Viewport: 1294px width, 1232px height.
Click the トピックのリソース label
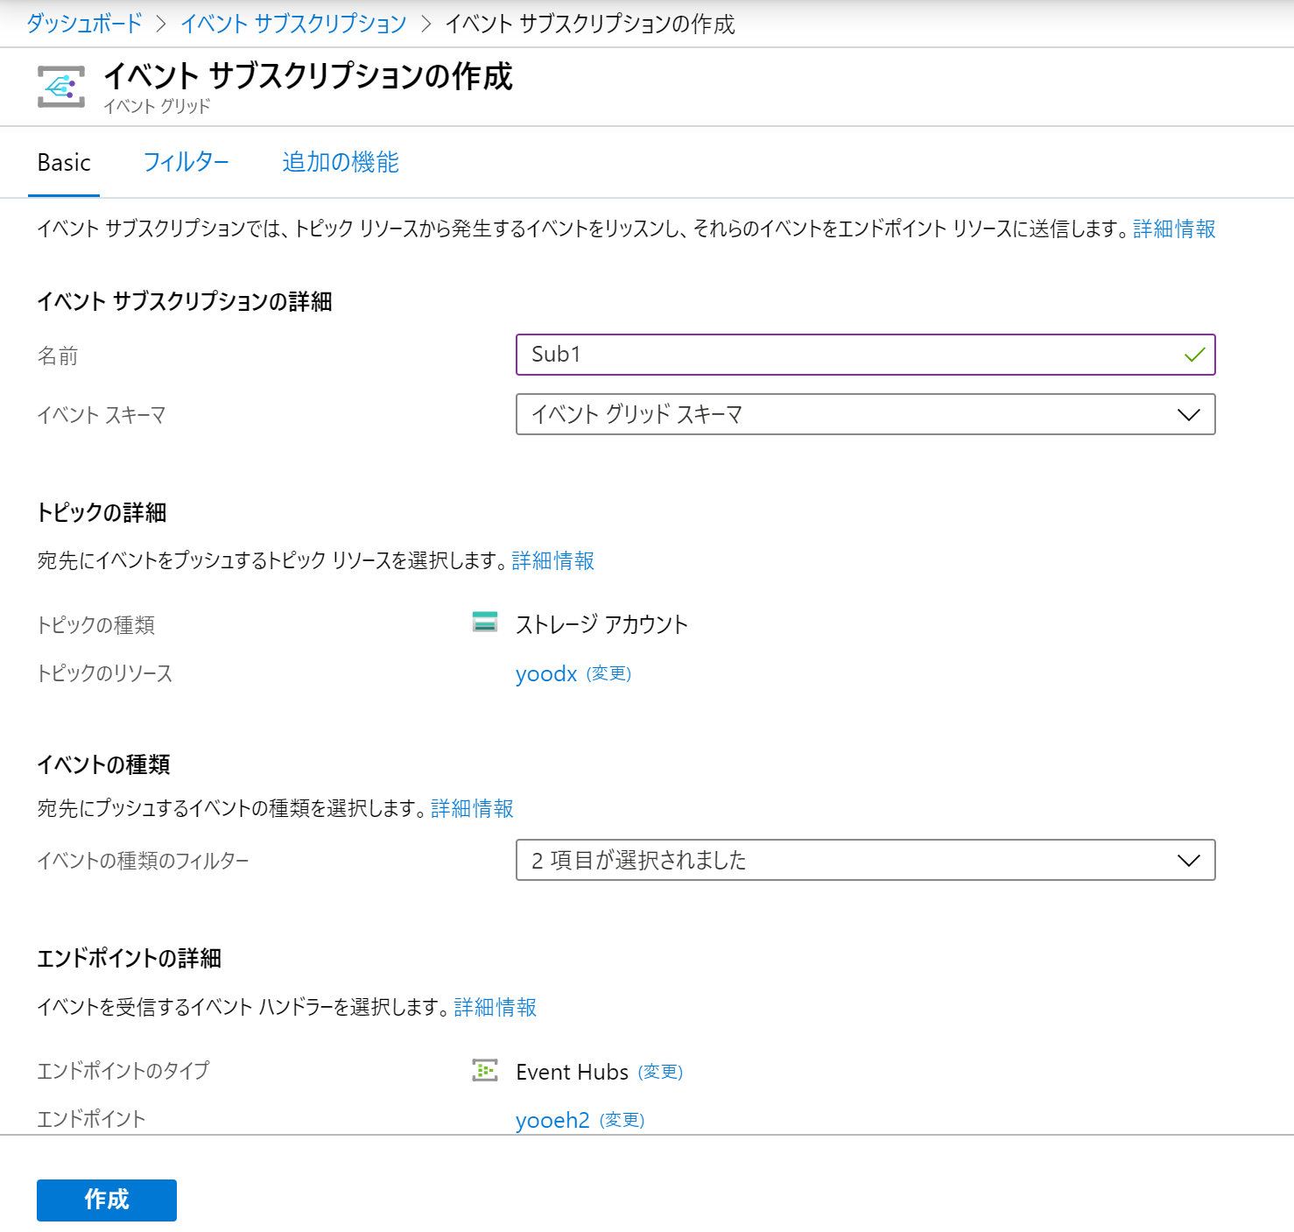[x=105, y=673]
